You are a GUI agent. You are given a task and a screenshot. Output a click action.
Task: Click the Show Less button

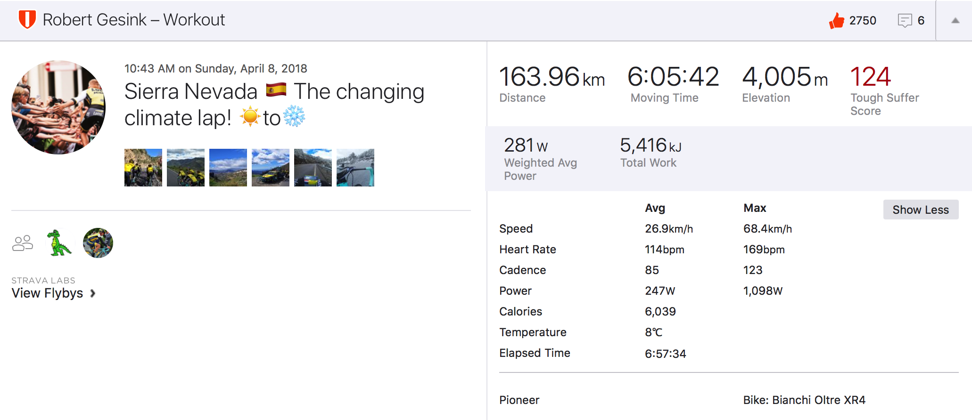point(920,210)
